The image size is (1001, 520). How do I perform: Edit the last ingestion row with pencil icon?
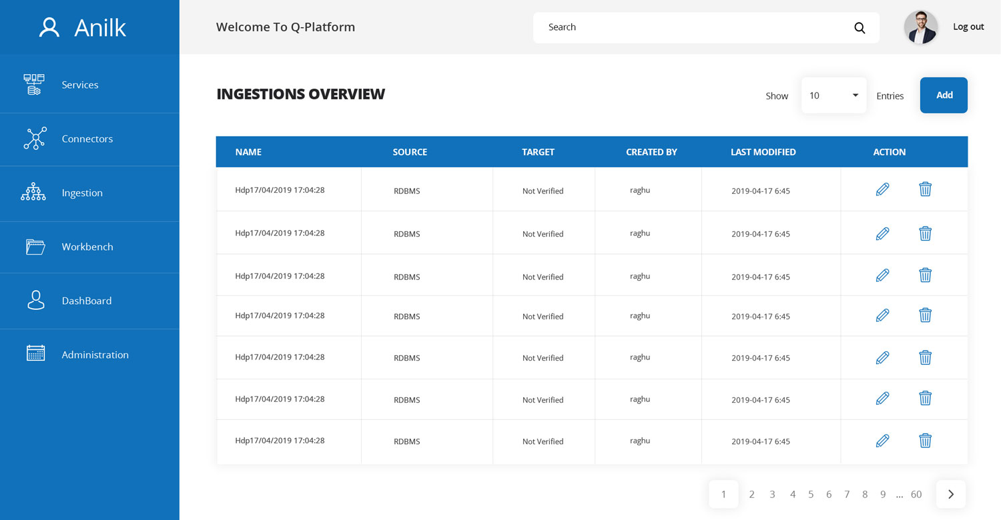pyautogui.click(x=882, y=440)
